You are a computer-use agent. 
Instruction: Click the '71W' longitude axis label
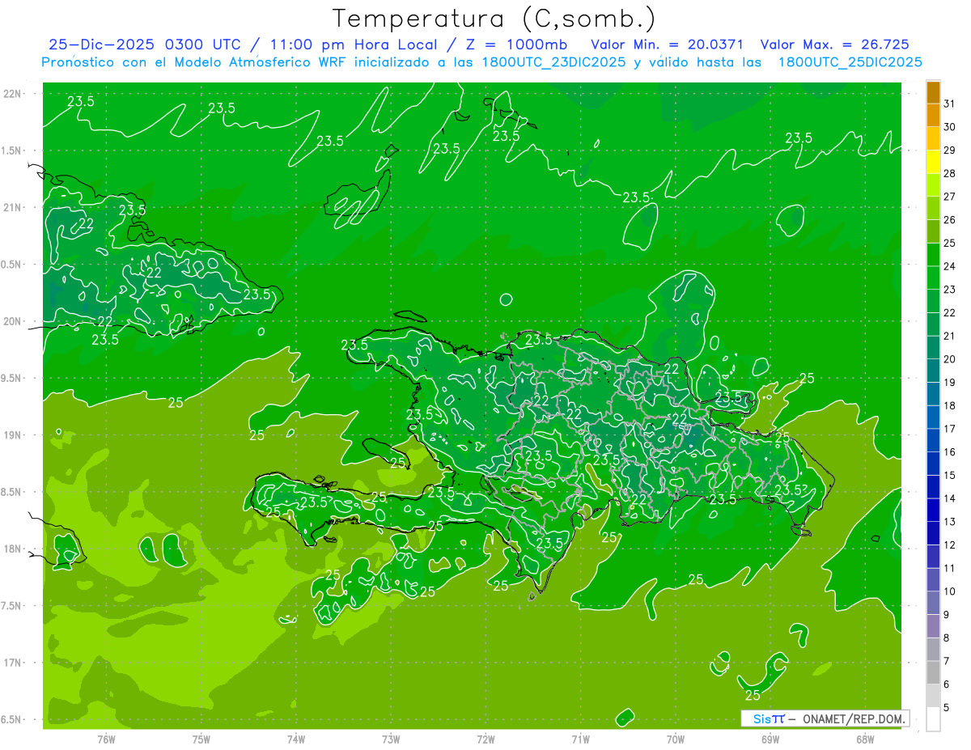point(580,739)
